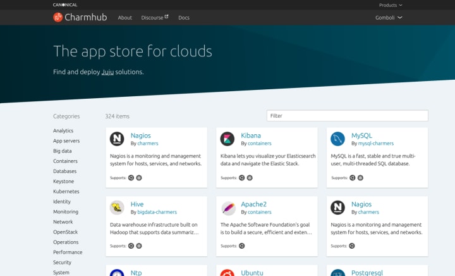455x276 pixels.
Task: Filter by Containers category
Action: (x=65, y=161)
